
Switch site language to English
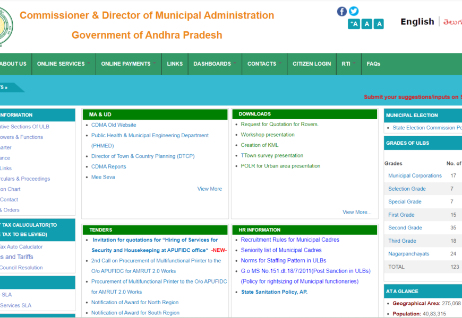click(417, 22)
